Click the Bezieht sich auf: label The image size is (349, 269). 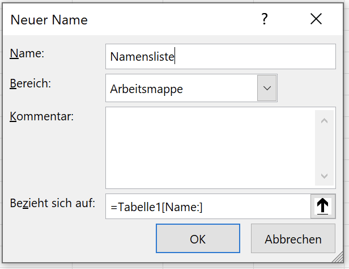(x=52, y=203)
